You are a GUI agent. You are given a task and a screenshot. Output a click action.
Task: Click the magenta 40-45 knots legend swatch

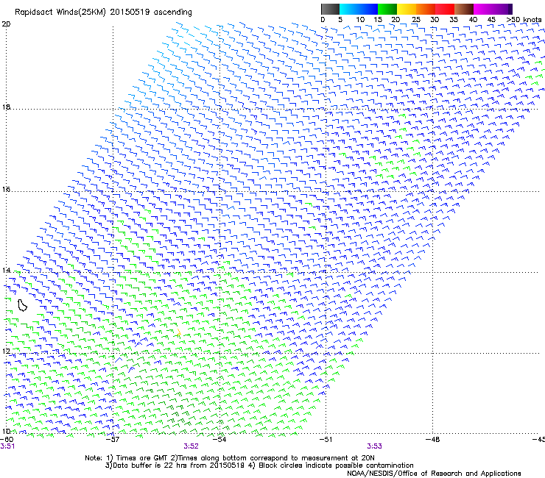pos(483,9)
